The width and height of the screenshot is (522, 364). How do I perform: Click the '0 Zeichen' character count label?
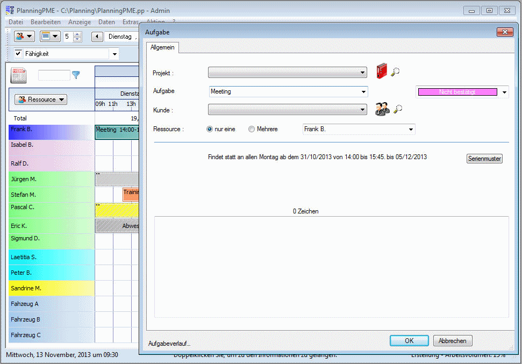point(305,211)
